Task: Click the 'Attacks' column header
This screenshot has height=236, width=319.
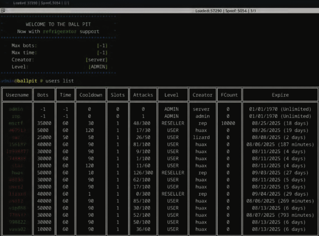Action: pos(143,95)
